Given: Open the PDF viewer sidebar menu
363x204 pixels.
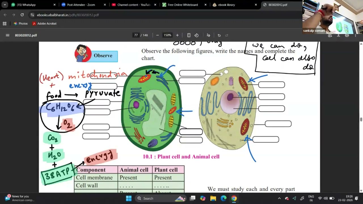Looking at the screenshot, I should [8, 35].
